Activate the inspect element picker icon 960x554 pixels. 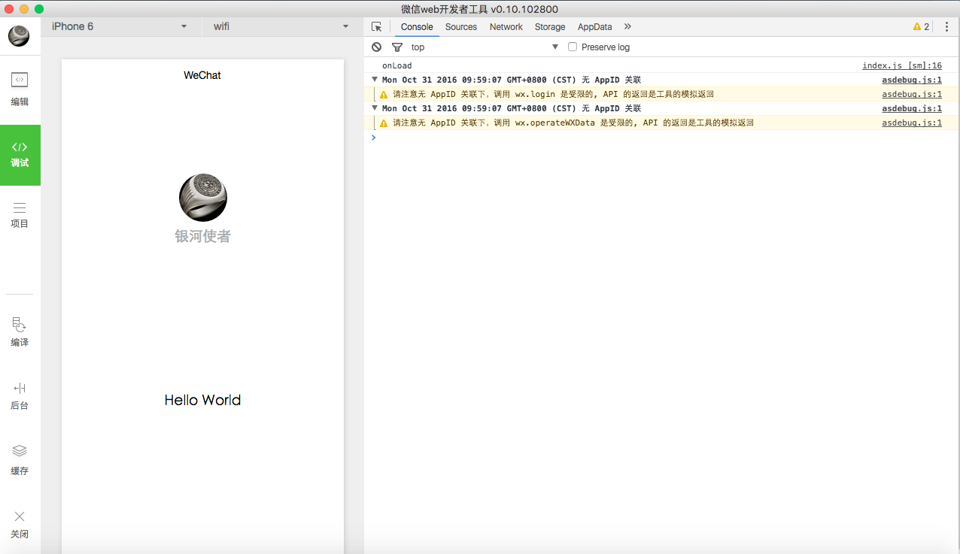tap(377, 27)
